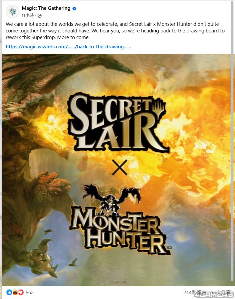View the 662 reactions list
This screenshot has height=299, width=235.
coord(30,292)
